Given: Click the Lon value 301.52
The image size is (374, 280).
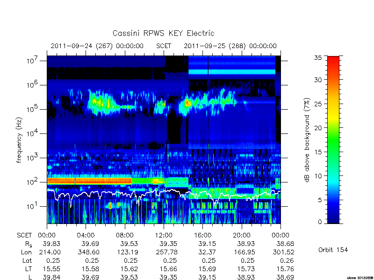Looking at the screenshot, I should (283, 252).
